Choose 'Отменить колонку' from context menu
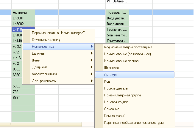Viewport: 195px width, 128px height. (x=46, y=40)
